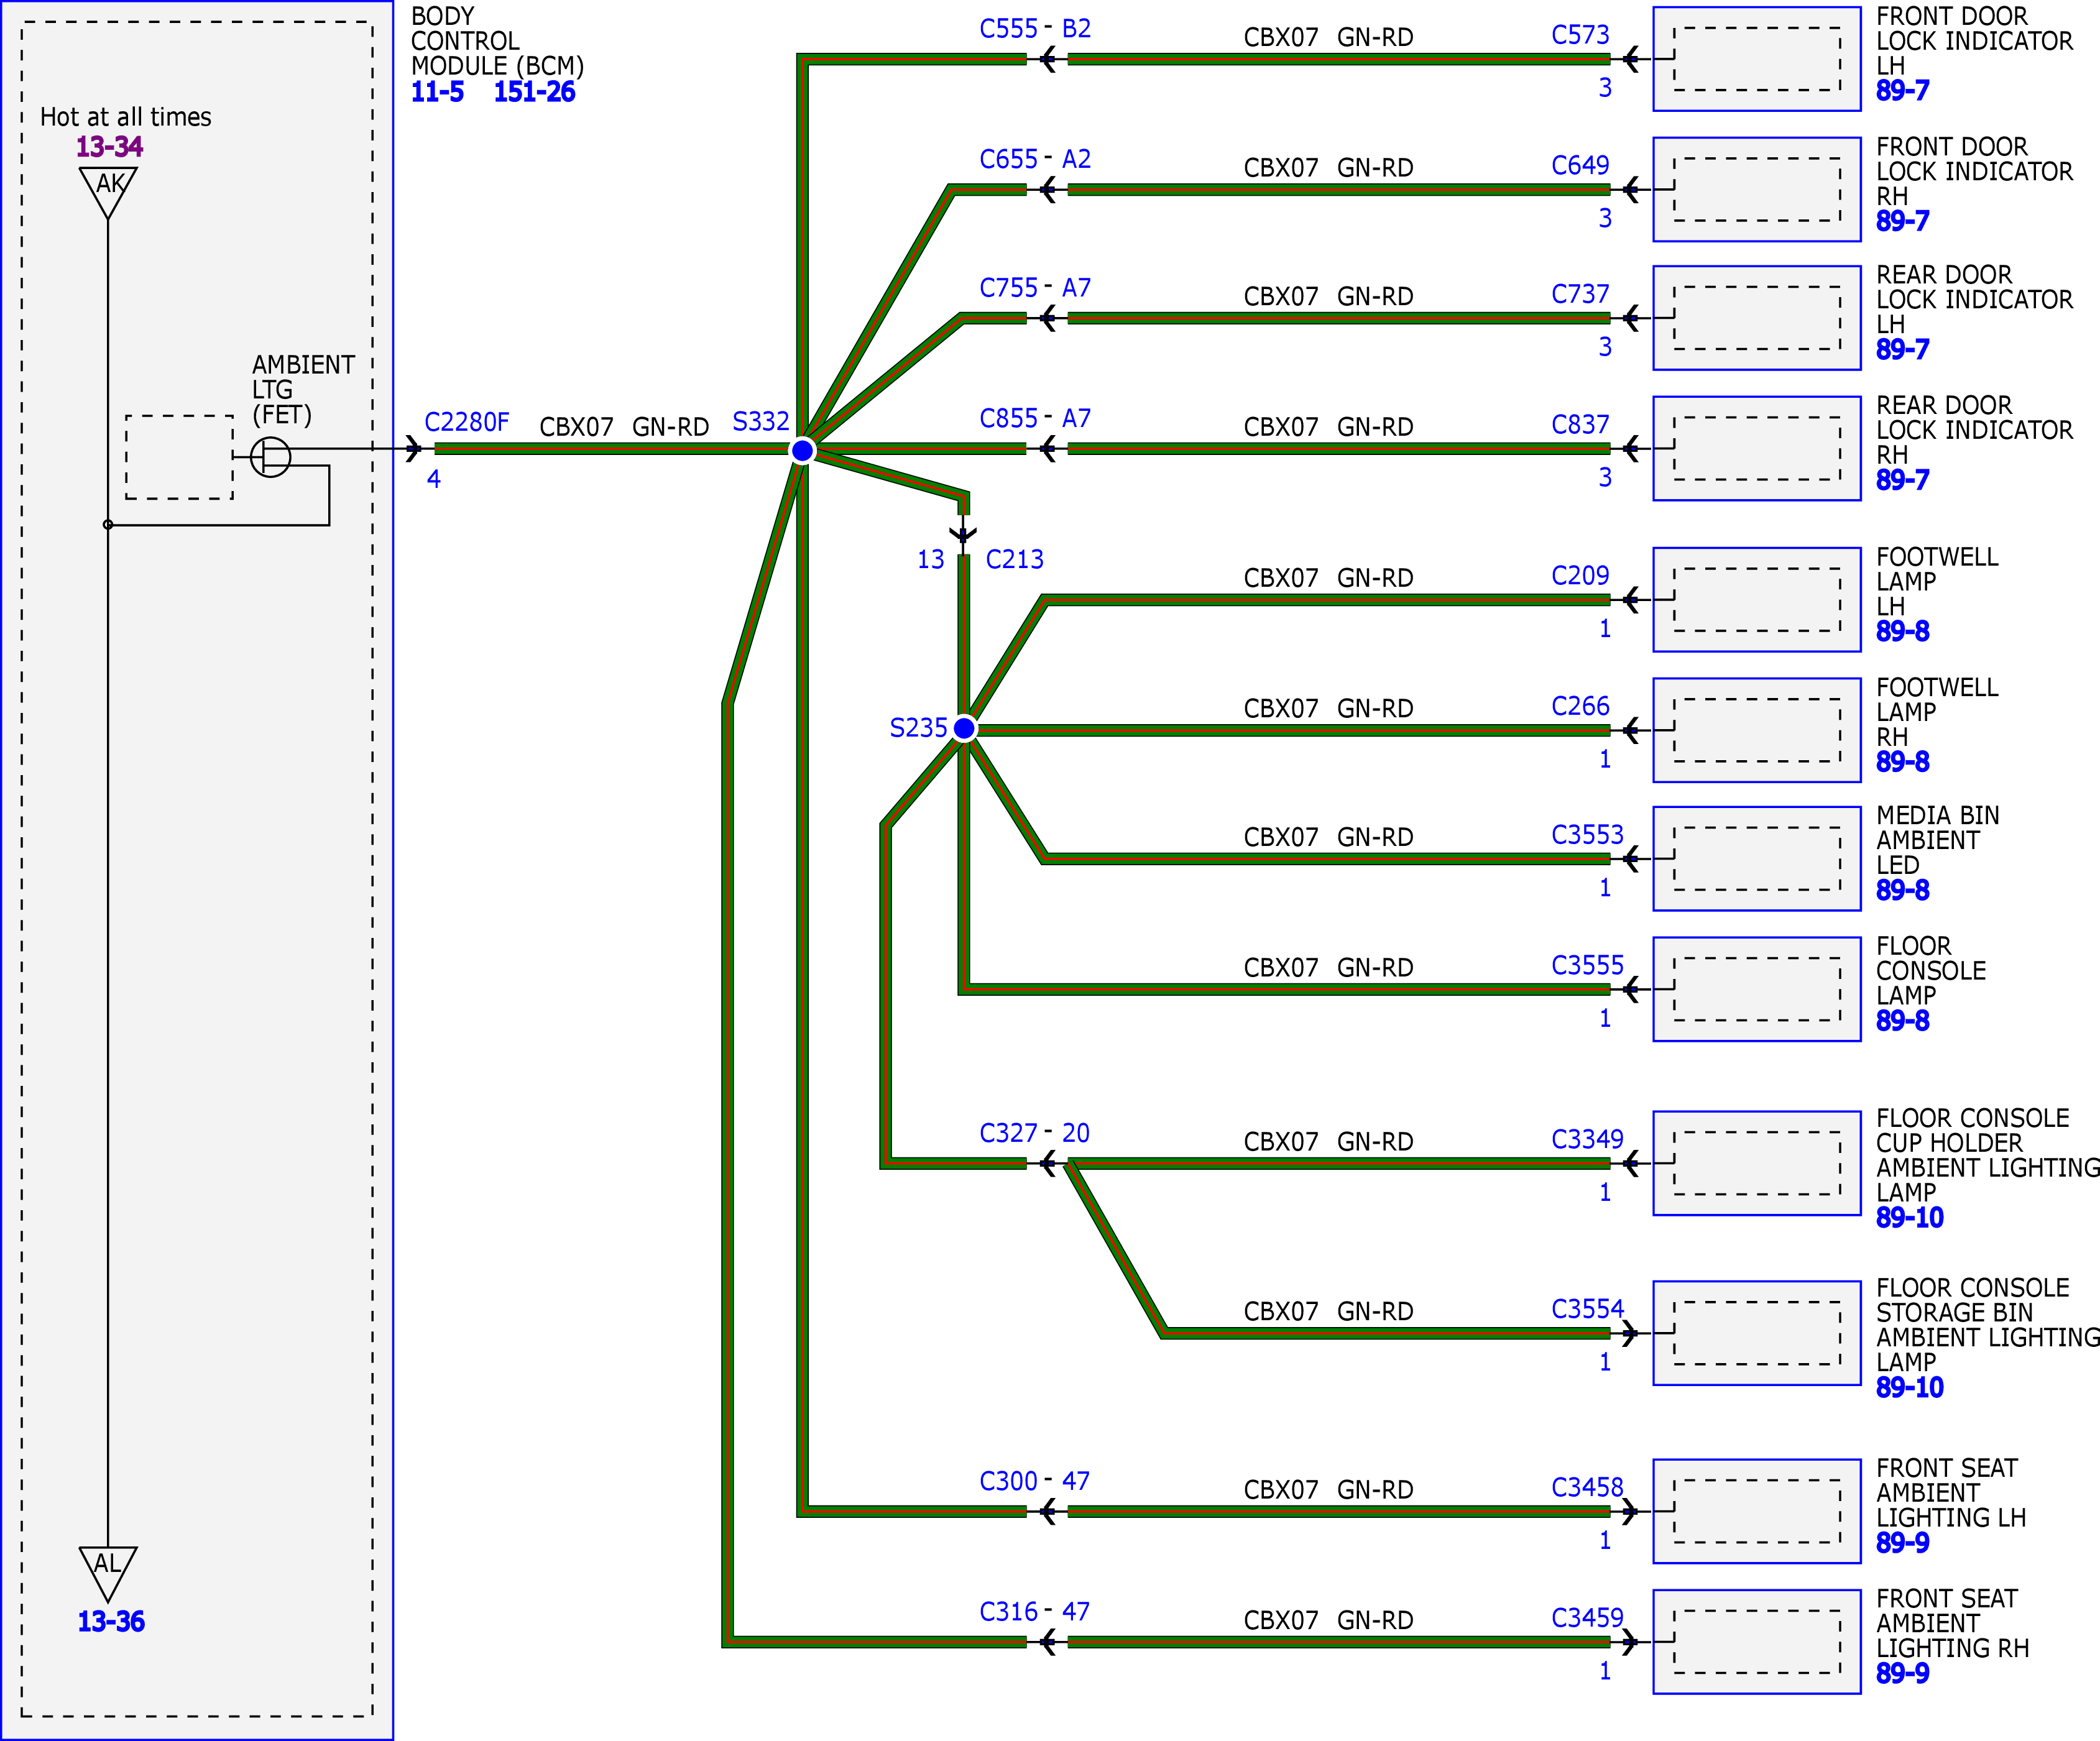2100x1741 pixels.
Task: Click connector label C3459
Action: (x=1587, y=1617)
